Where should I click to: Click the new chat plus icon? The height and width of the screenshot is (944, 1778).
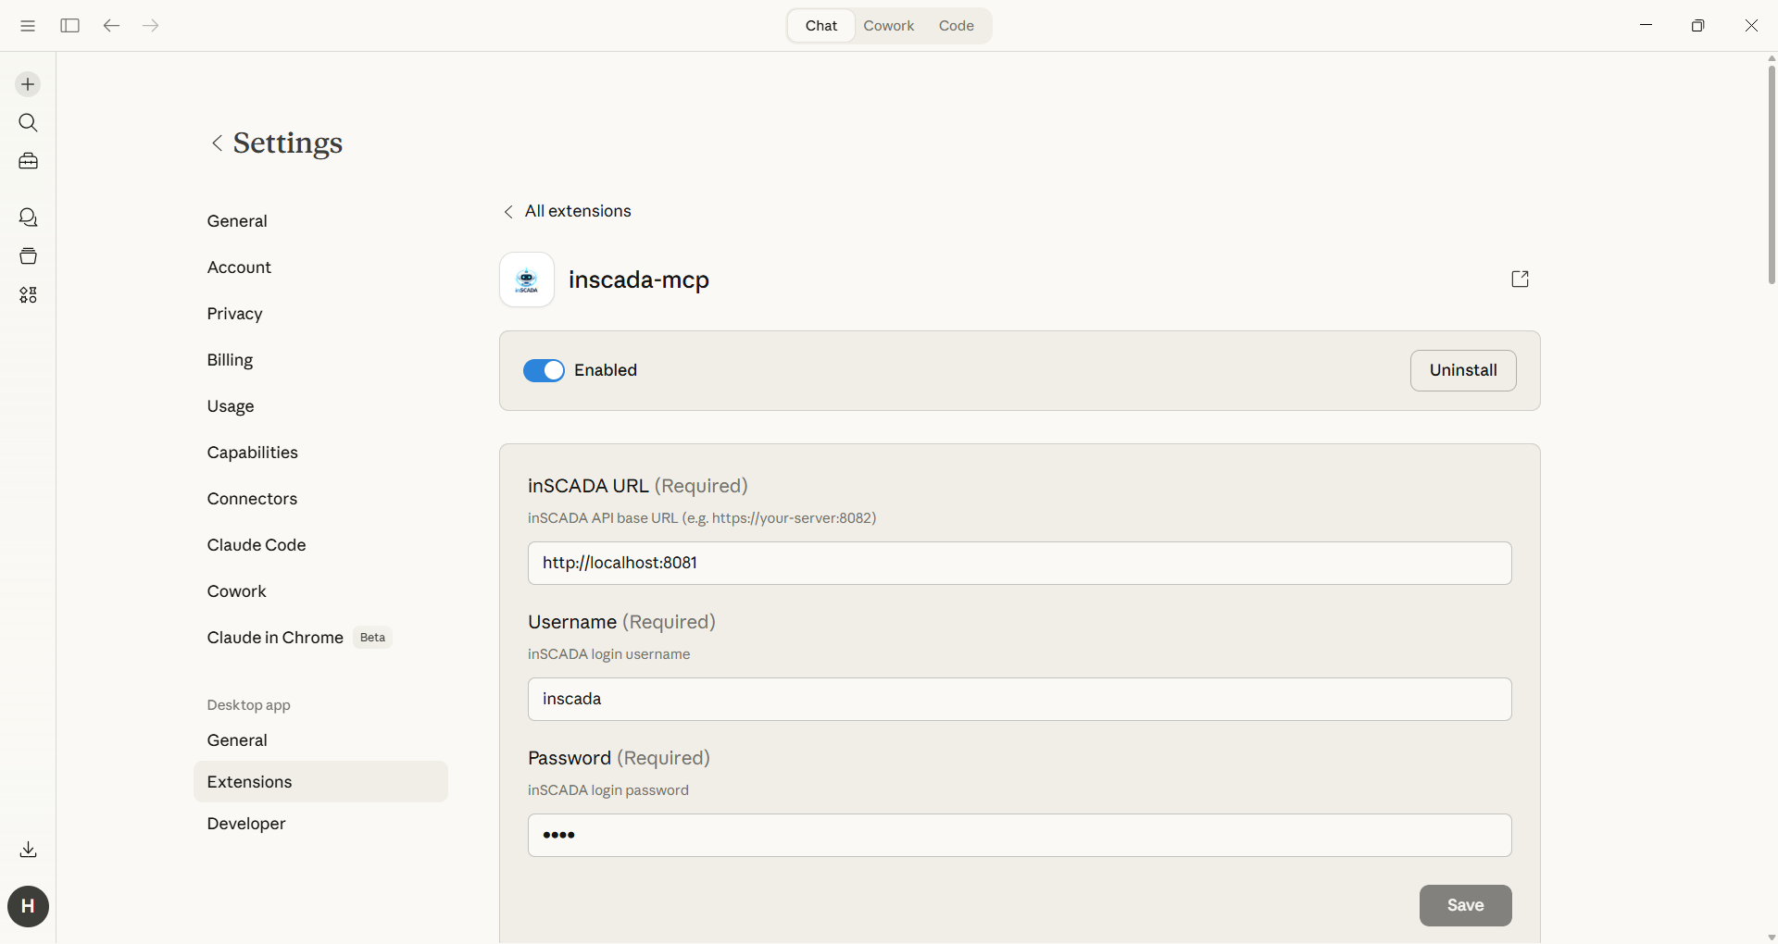point(28,85)
